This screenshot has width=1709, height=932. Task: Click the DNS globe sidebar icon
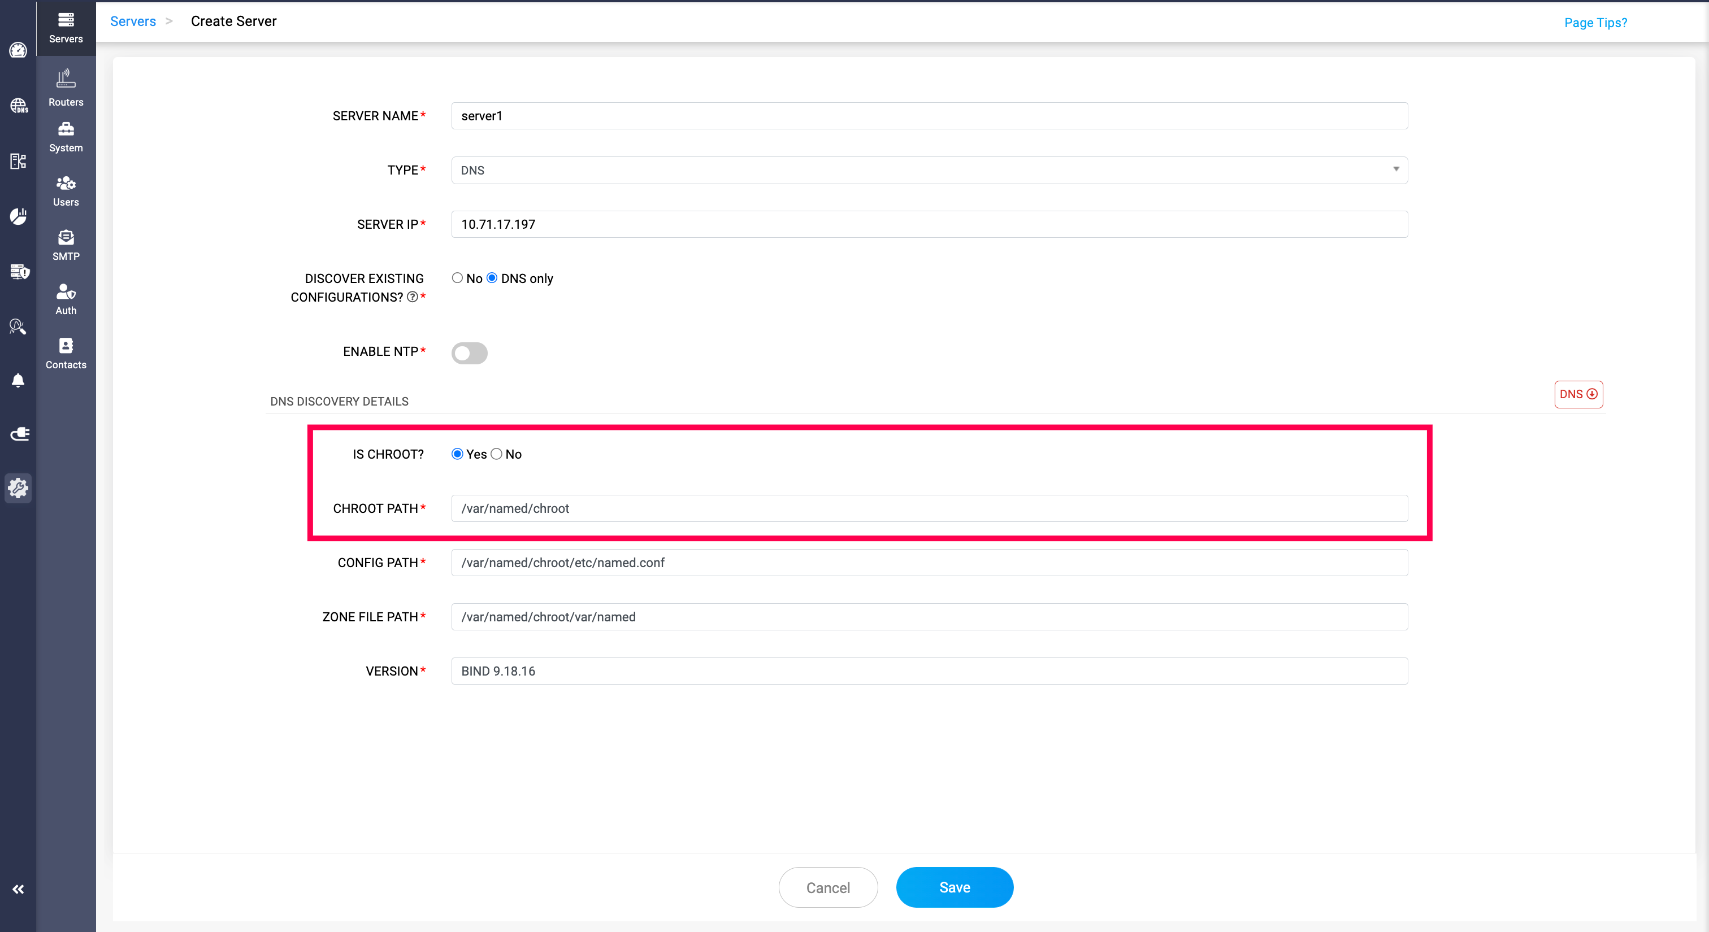[x=18, y=106]
